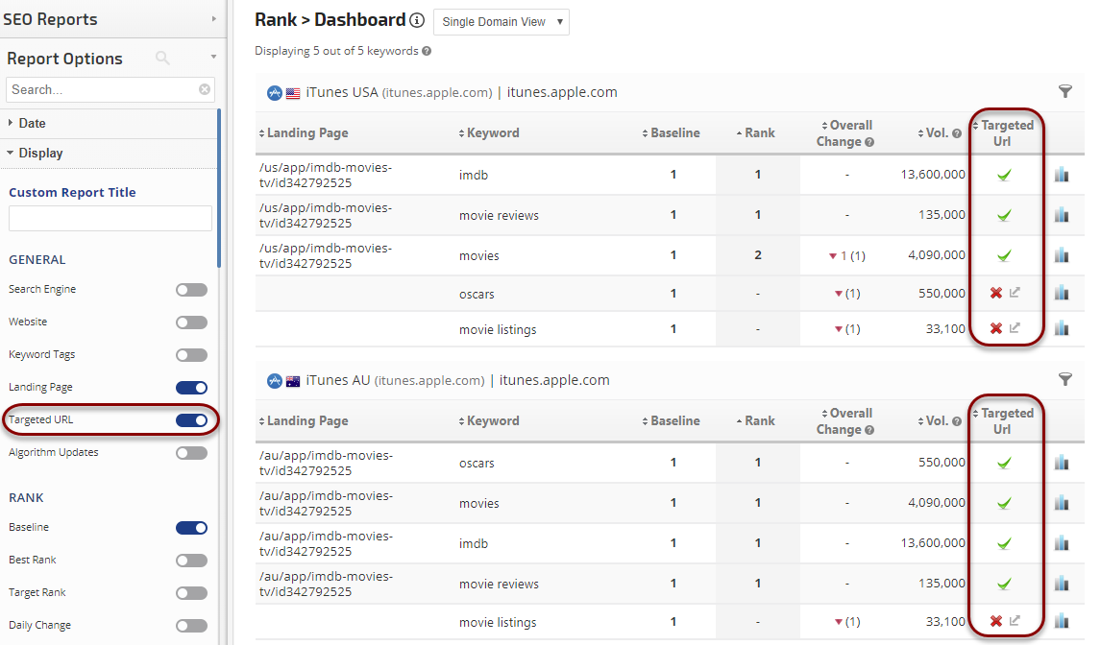Open external link icon in USA oscars row

click(1015, 293)
